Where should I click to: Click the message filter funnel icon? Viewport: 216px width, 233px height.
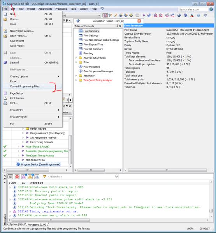44,177
